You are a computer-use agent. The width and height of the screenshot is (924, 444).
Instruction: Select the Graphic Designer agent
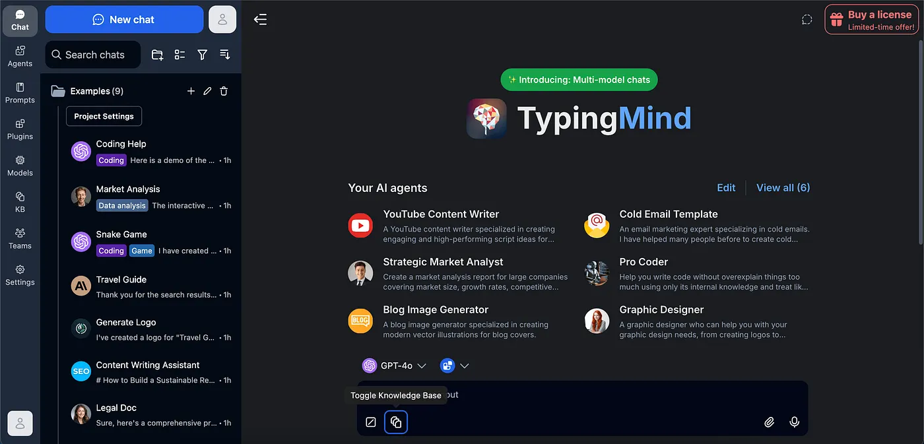pyautogui.click(x=696, y=321)
